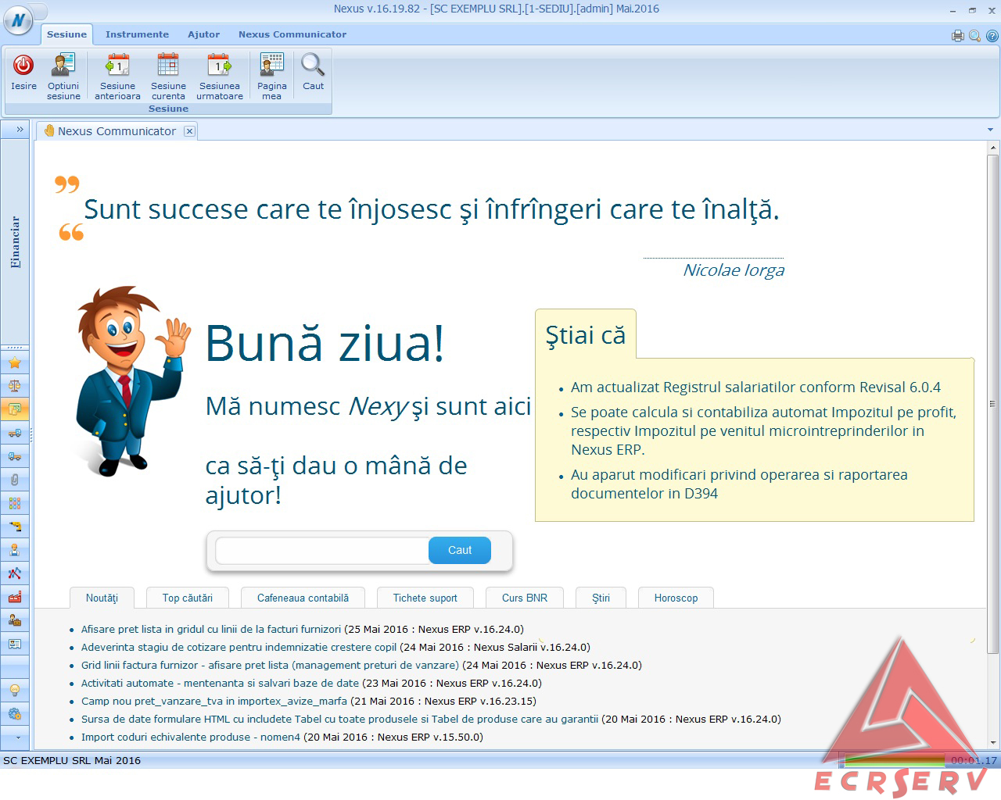Switch to the Instrumente ribbon tab
1001x800 pixels.
pyautogui.click(x=137, y=34)
